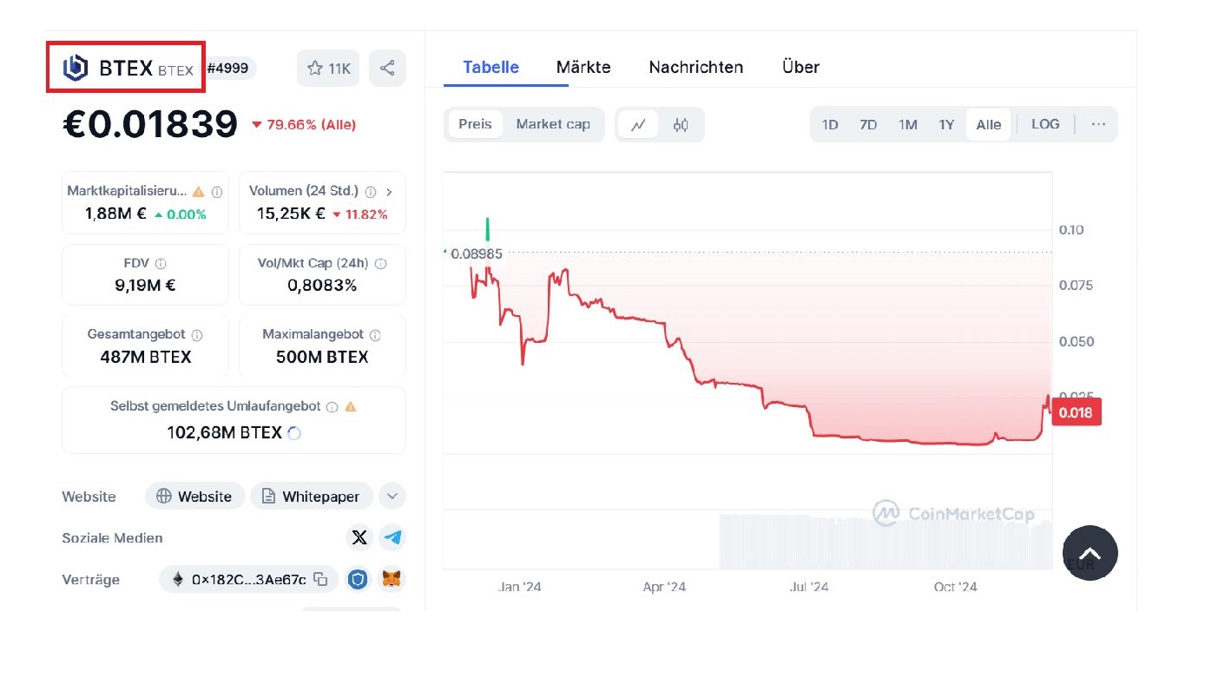Open the Whitepaper link
Screen dimensions: 1205x678
tap(311, 497)
